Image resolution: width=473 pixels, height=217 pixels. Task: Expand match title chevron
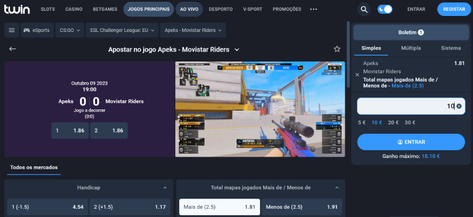pyautogui.click(x=237, y=50)
